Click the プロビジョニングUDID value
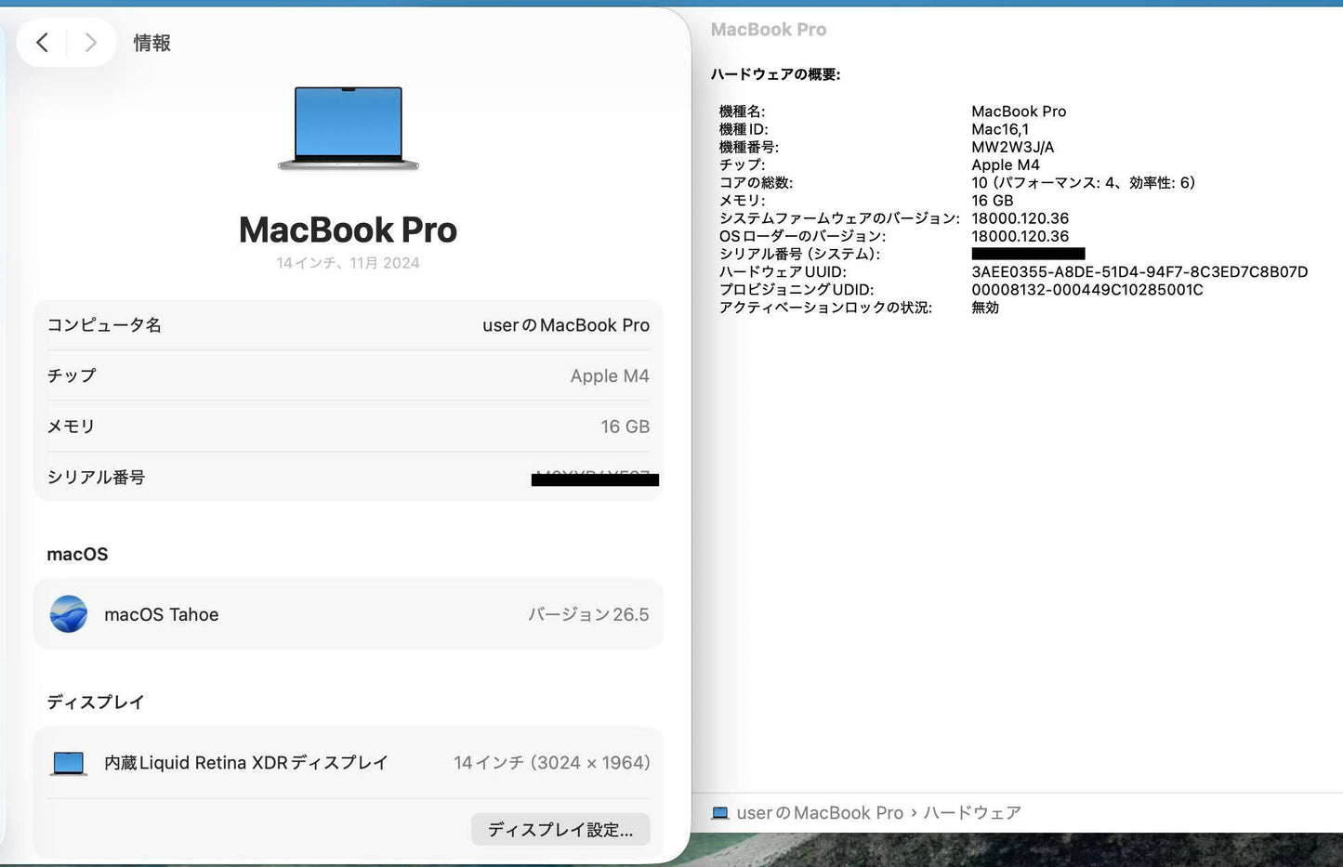 click(x=1087, y=290)
